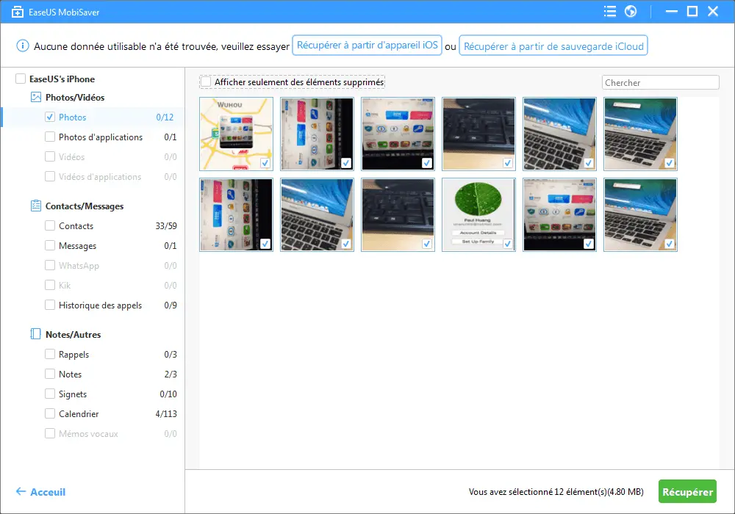Click the info icon beside the warning message
Screen dimensions: 735x514
point(23,46)
